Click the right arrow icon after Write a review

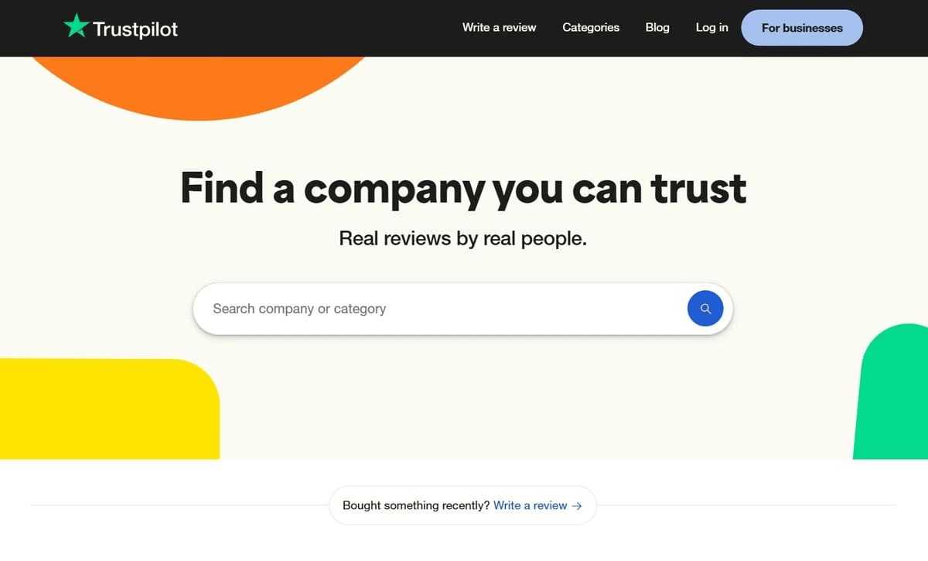[x=576, y=505]
